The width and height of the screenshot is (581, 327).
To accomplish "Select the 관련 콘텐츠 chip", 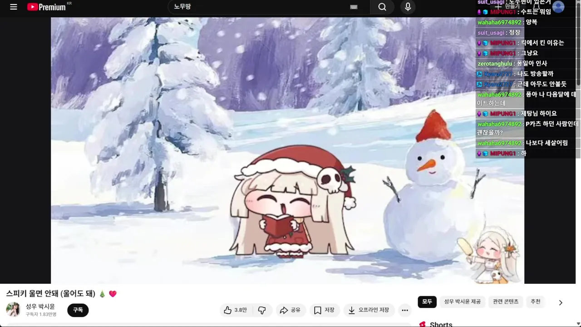I will pos(506,302).
